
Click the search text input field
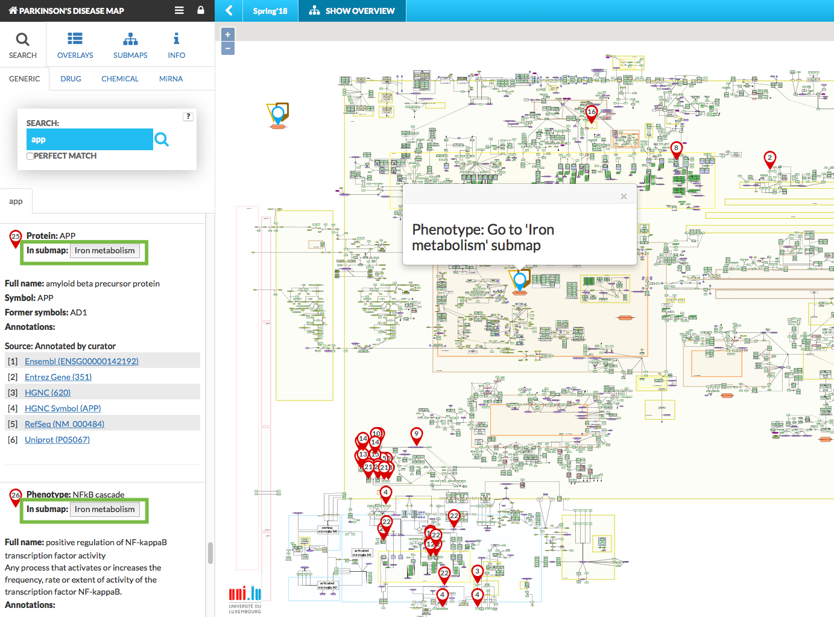(x=89, y=139)
